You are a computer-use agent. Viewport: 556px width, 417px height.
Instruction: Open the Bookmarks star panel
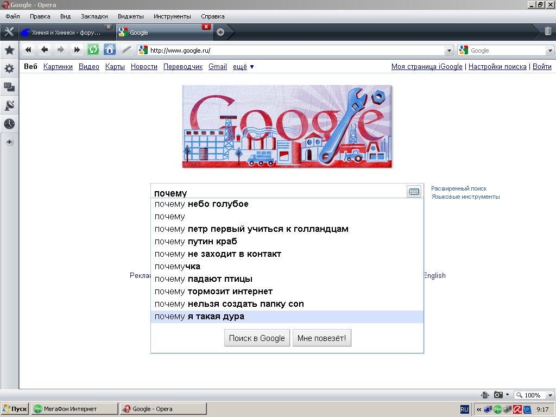click(9, 50)
